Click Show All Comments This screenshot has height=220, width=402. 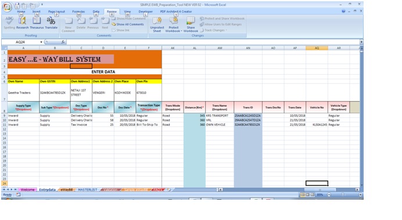128,24
